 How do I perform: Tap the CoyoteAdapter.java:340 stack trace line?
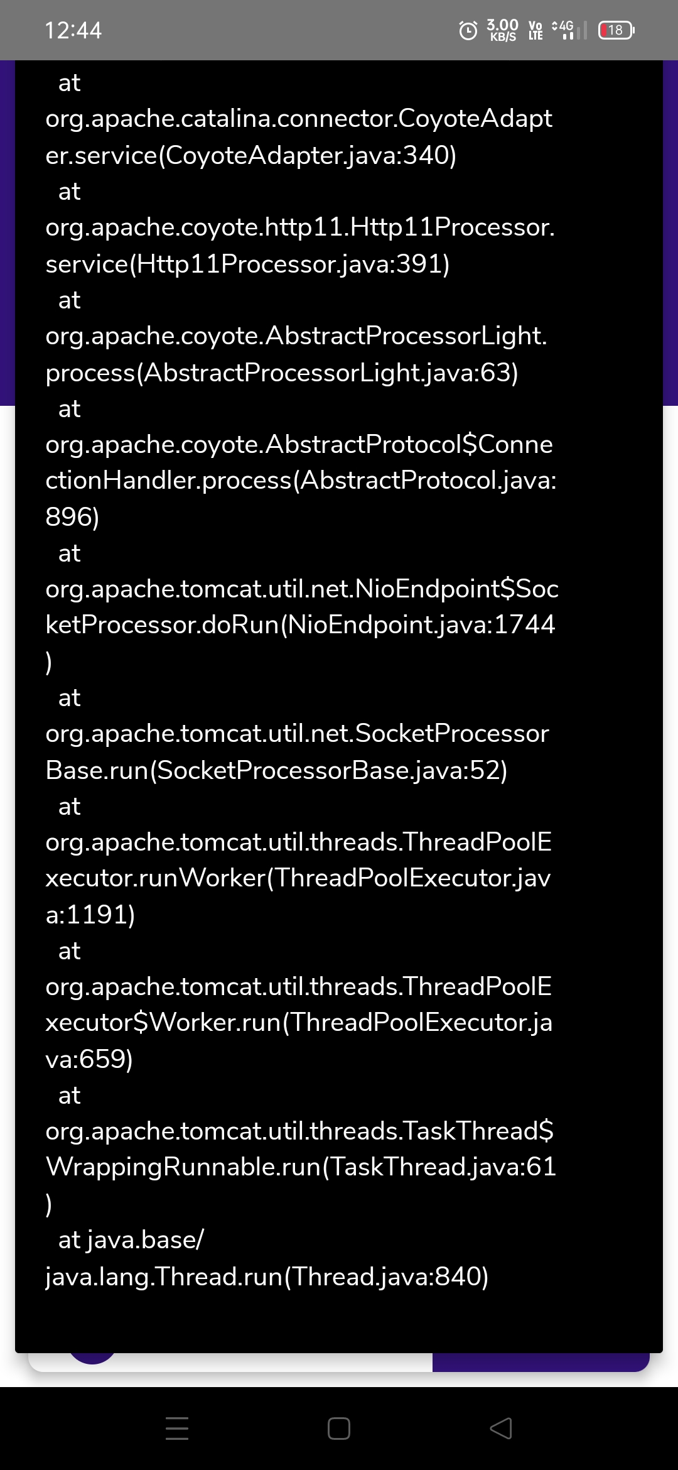(298, 136)
